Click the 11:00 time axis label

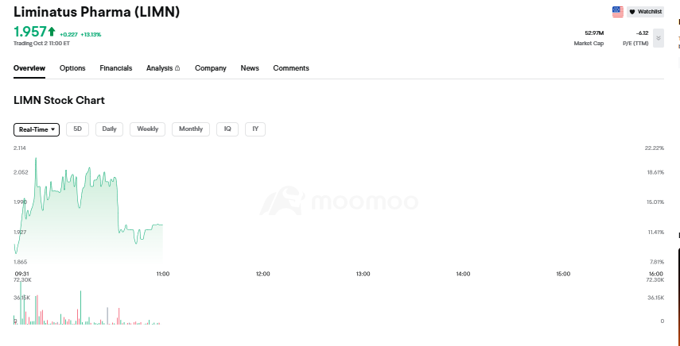162,274
